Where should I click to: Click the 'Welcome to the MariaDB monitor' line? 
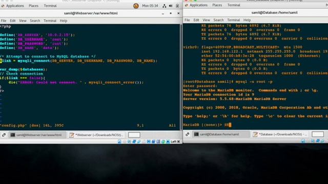(x=251, y=90)
